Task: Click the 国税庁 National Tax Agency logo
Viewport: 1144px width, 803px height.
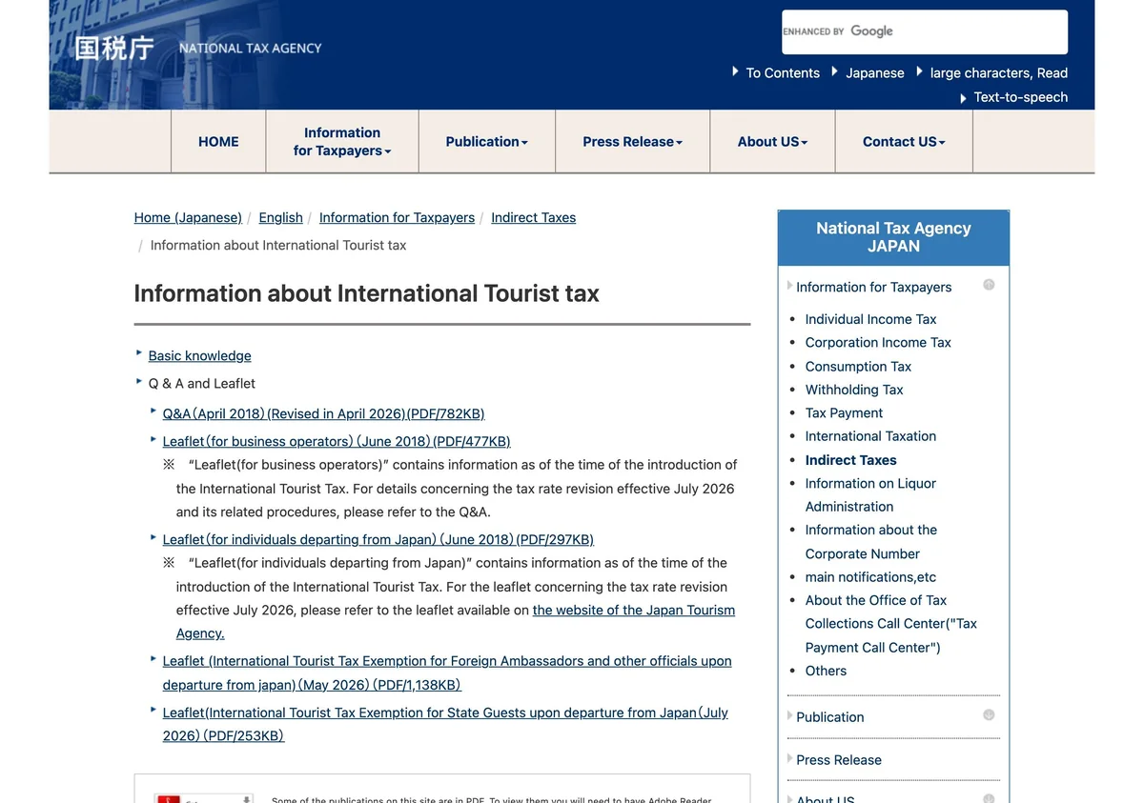Action: (198, 48)
